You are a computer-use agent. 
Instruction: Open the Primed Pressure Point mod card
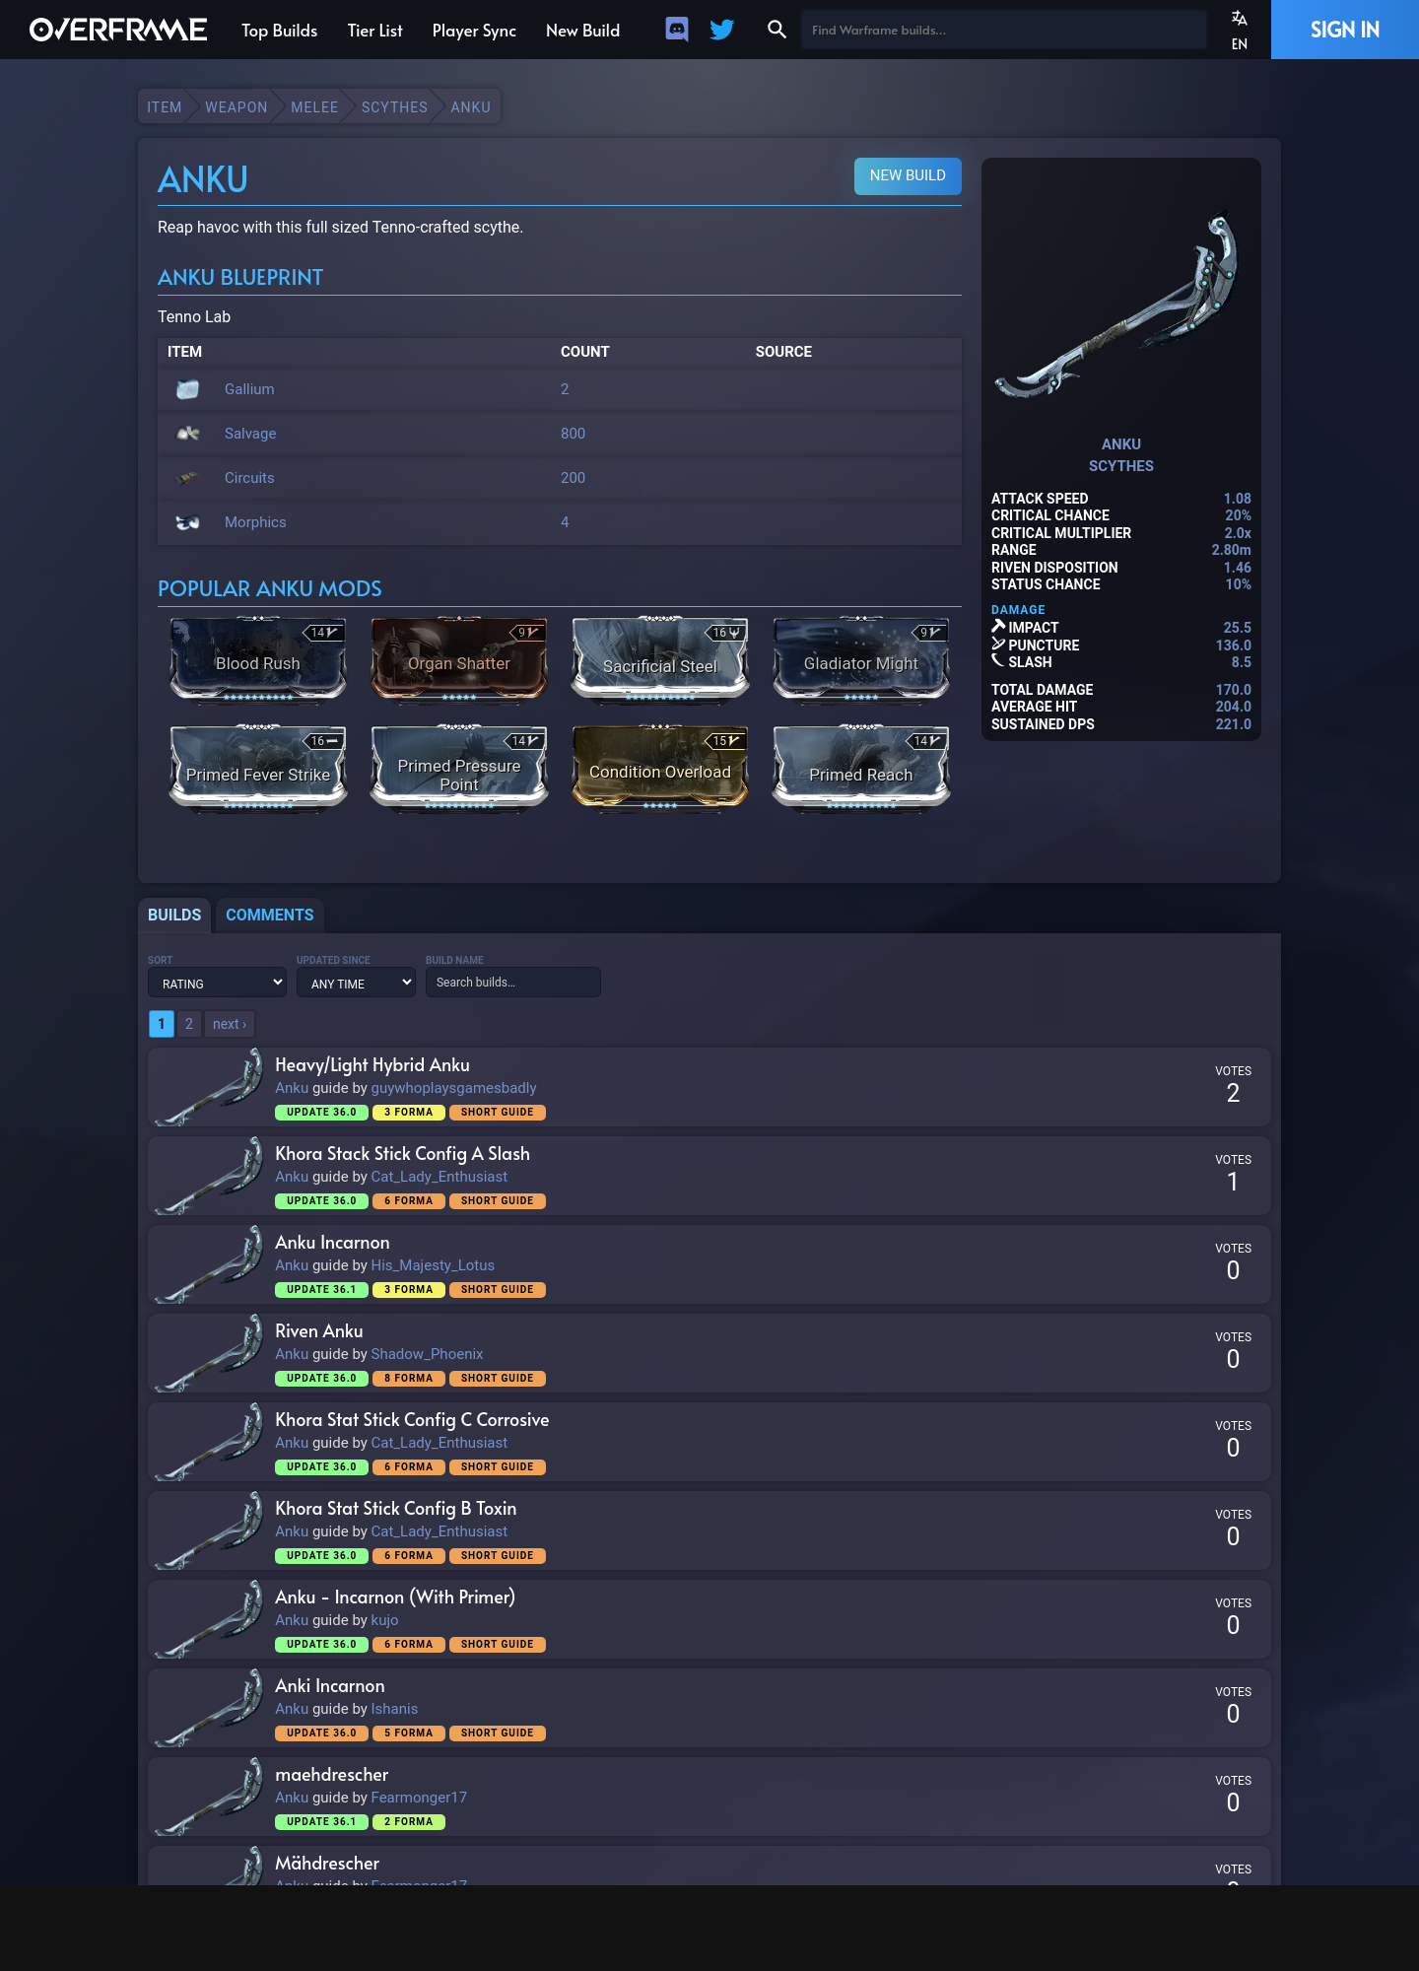click(459, 768)
